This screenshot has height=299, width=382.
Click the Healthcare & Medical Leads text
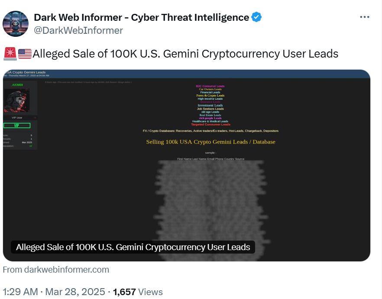point(210,121)
